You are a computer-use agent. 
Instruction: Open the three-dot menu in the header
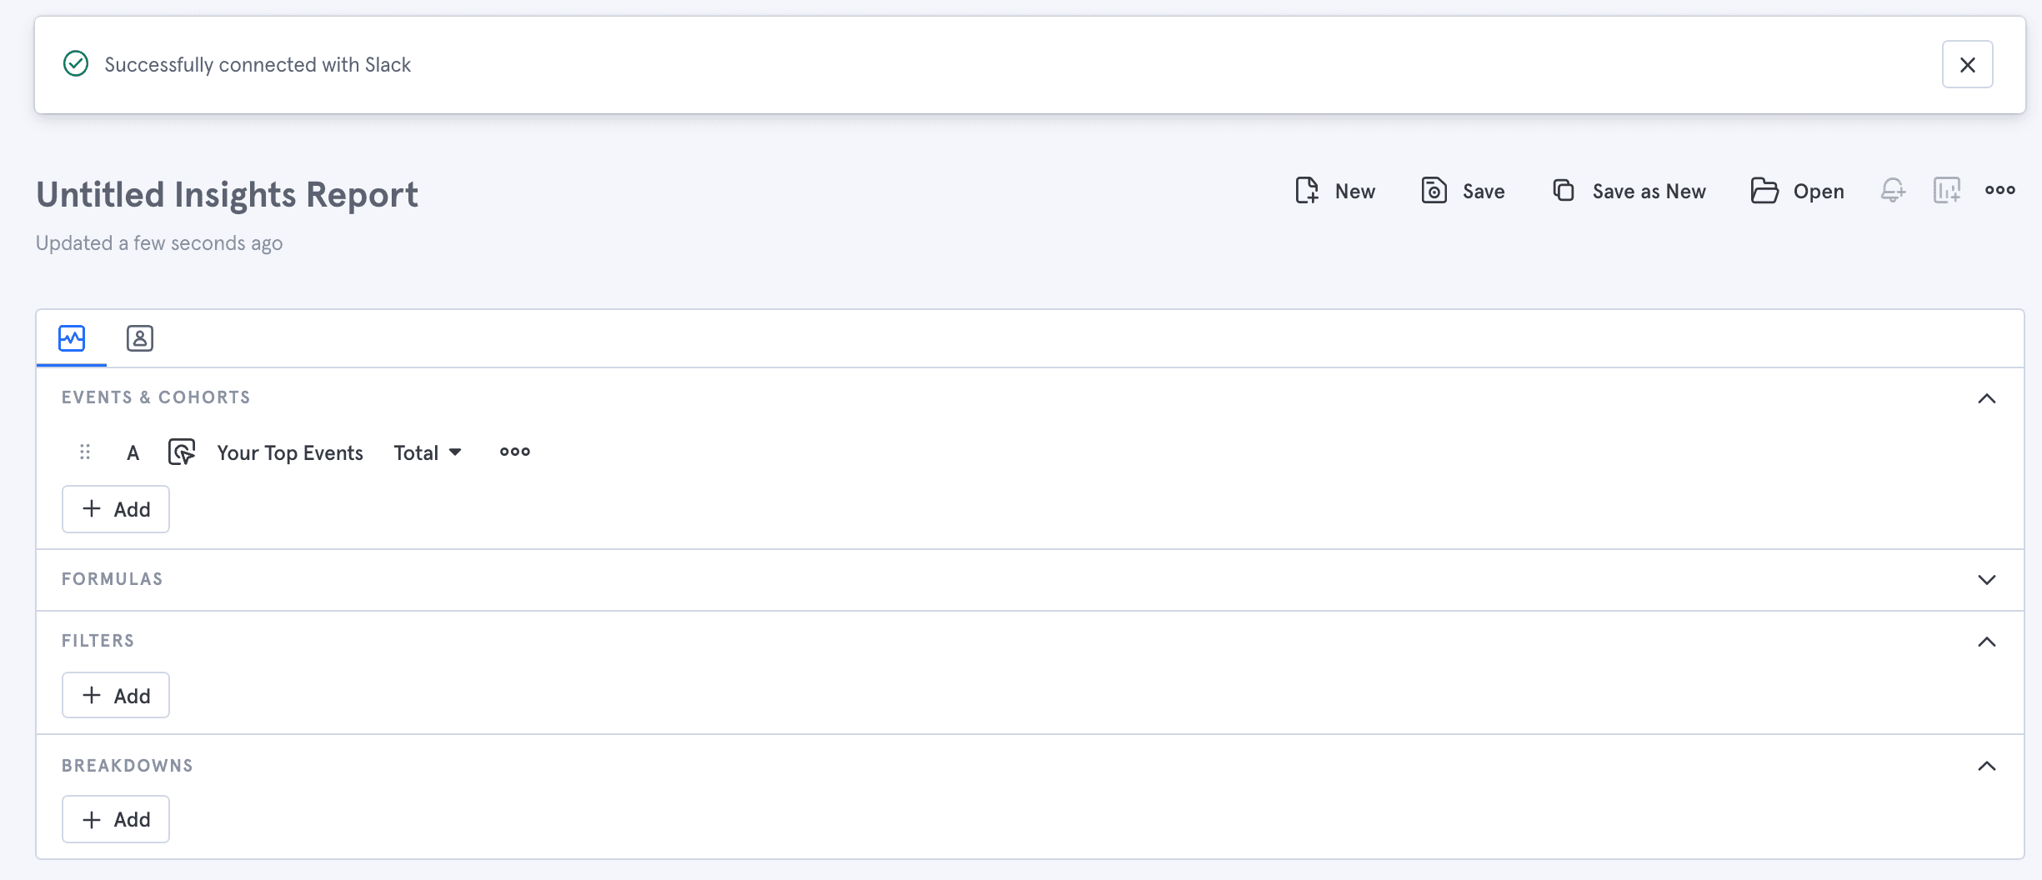point(1999,190)
